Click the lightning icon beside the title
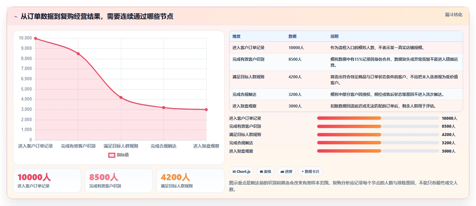The height and width of the screenshot is (206, 476). [x=16, y=17]
